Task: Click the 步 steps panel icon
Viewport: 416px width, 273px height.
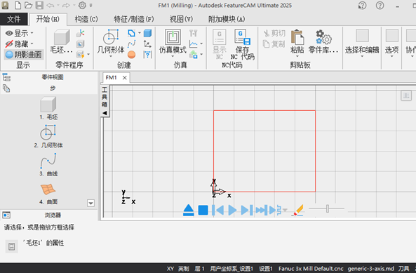Action: pos(6,88)
